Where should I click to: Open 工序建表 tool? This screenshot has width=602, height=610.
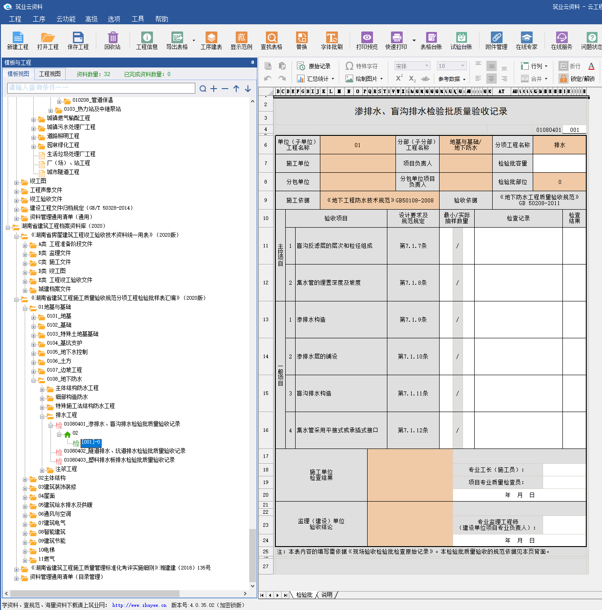coord(211,40)
